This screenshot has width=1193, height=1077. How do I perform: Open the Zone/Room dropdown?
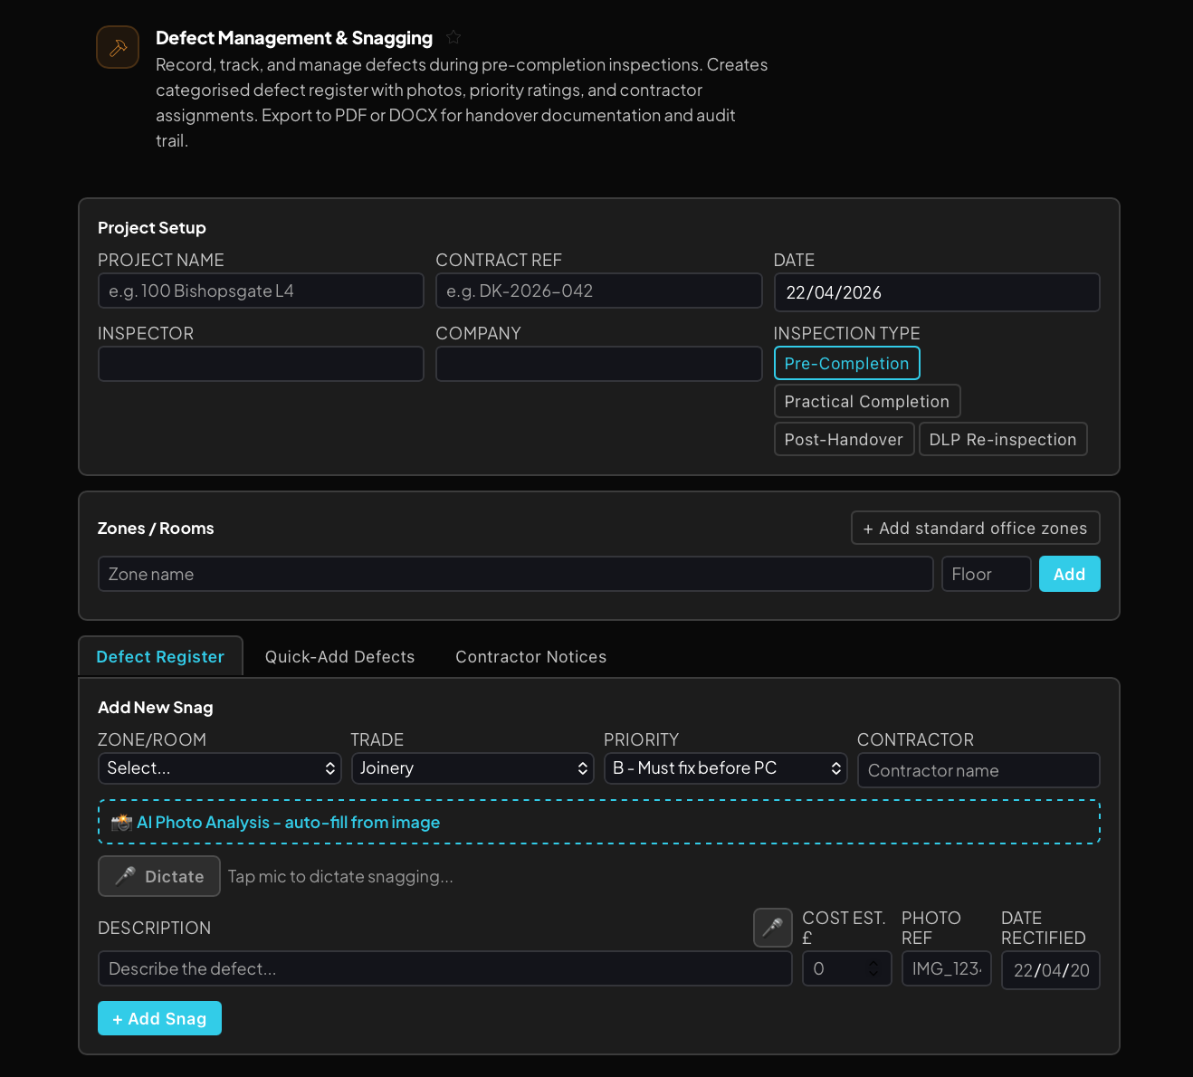tap(220, 768)
